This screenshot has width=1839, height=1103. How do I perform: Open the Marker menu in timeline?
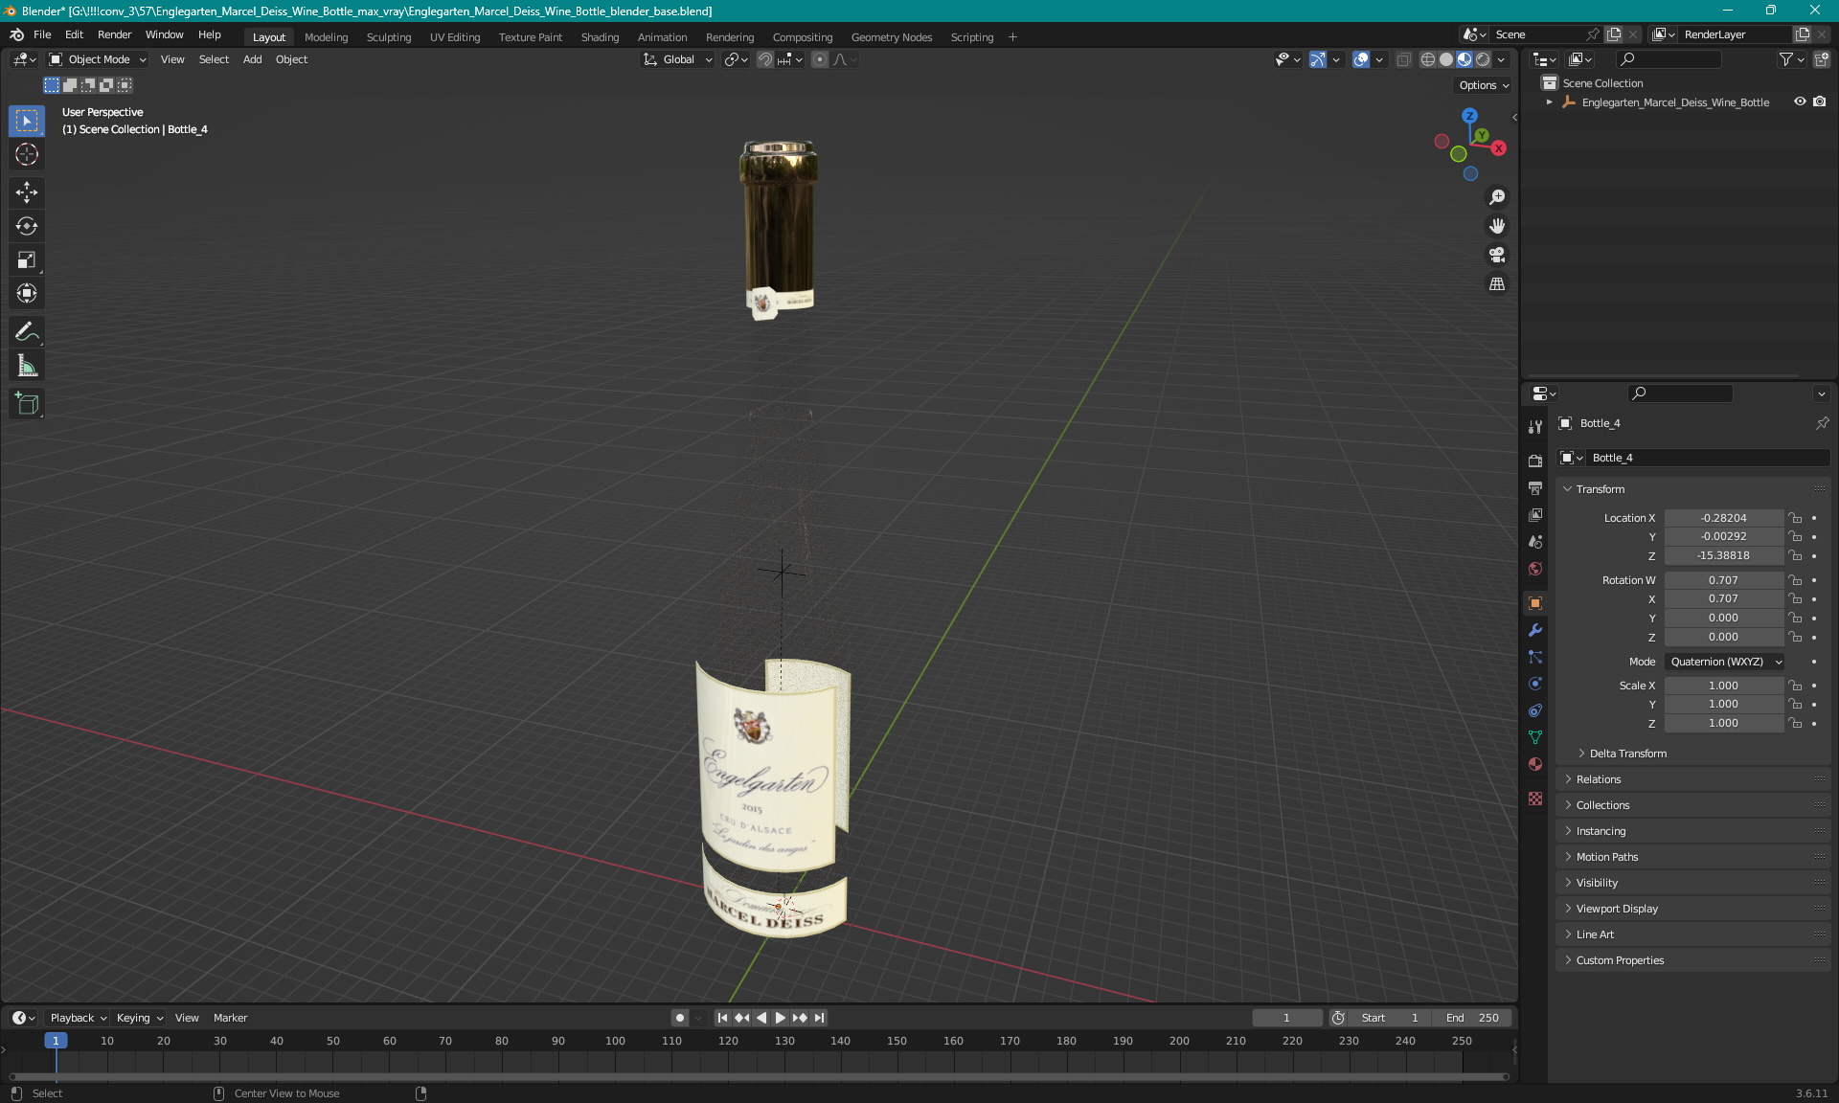[x=230, y=1018]
